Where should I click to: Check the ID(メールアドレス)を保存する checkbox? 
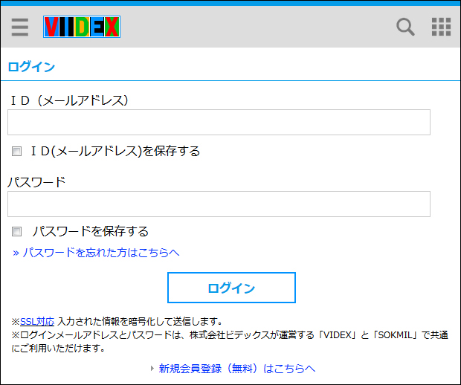[x=17, y=152]
